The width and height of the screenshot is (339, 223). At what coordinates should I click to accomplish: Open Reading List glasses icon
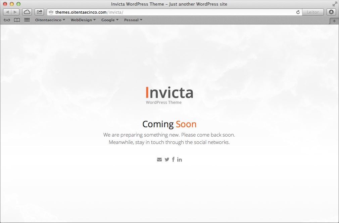tap(7, 20)
